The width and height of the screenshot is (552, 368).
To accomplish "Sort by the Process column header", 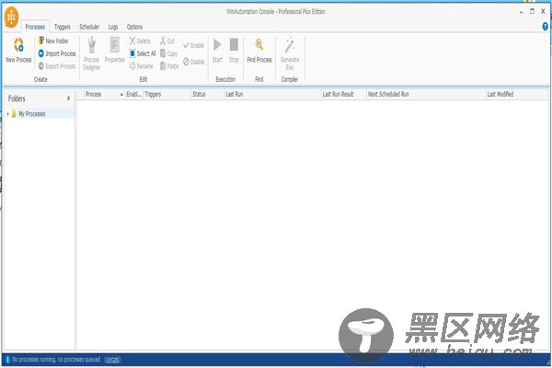I will coord(105,94).
